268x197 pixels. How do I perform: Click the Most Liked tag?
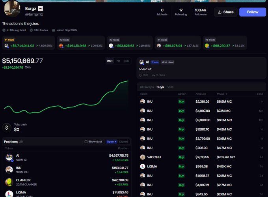[x=167, y=62]
